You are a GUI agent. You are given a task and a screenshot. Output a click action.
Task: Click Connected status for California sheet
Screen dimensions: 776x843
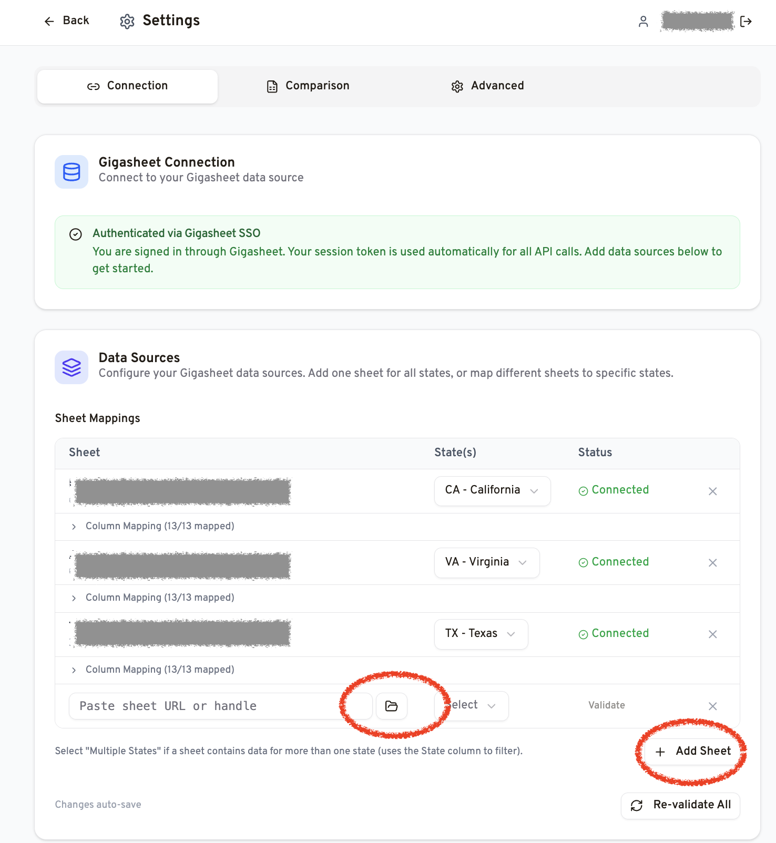(614, 490)
